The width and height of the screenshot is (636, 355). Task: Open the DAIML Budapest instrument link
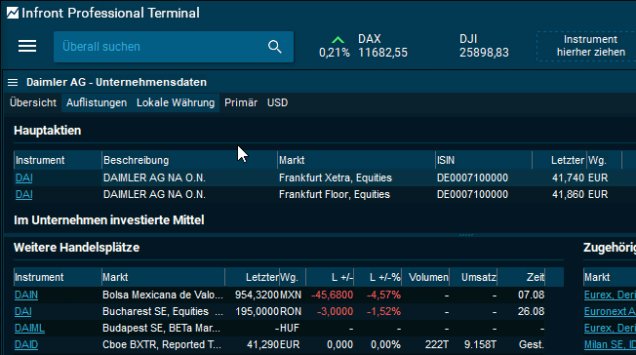pos(29,328)
